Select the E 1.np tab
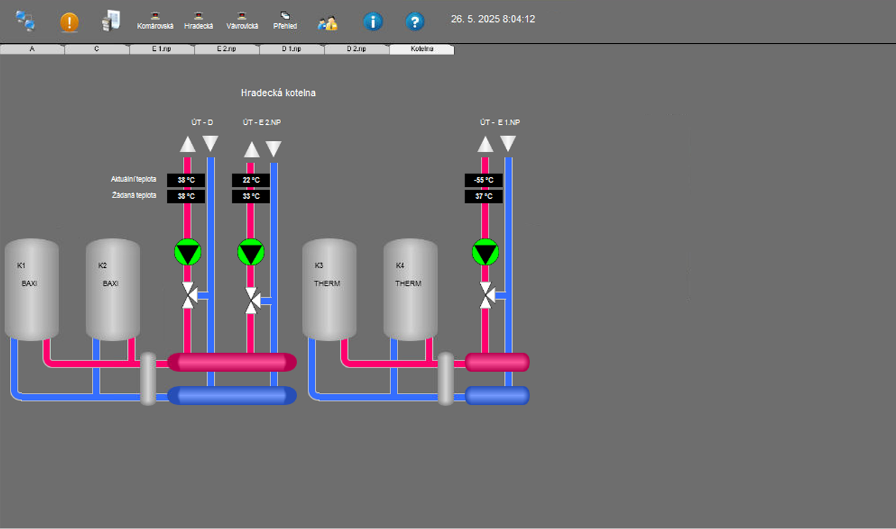The width and height of the screenshot is (896, 529). (162, 49)
